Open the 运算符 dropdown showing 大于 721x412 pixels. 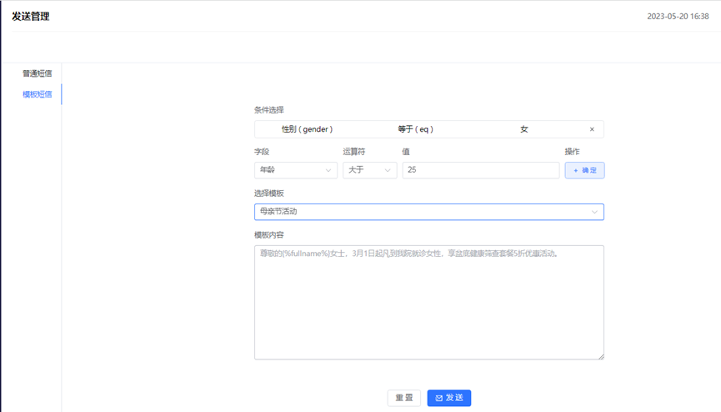click(370, 170)
